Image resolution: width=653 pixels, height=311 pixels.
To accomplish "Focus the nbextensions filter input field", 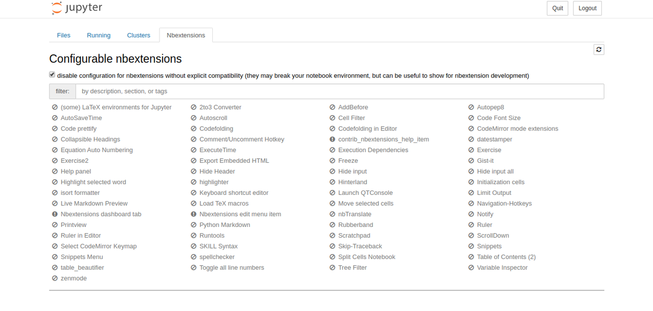I will [340, 91].
